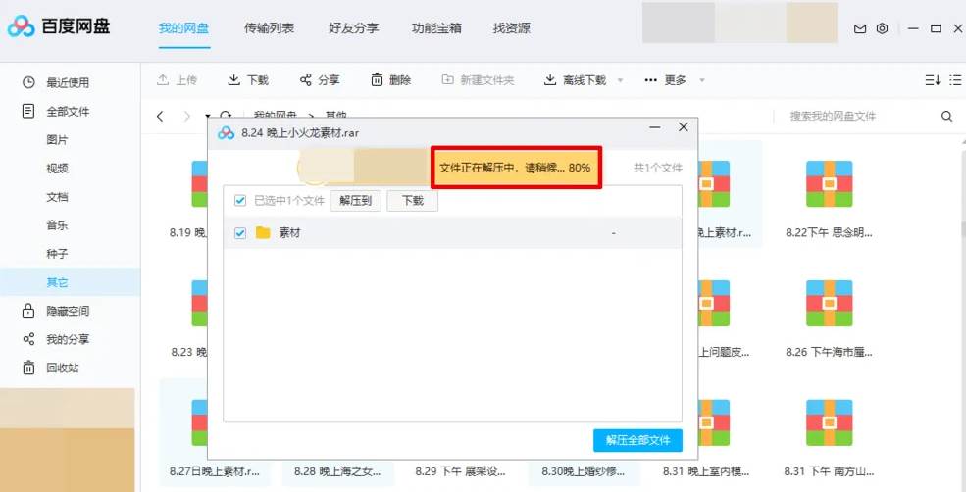Open the 传输列表 tab

(x=270, y=28)
